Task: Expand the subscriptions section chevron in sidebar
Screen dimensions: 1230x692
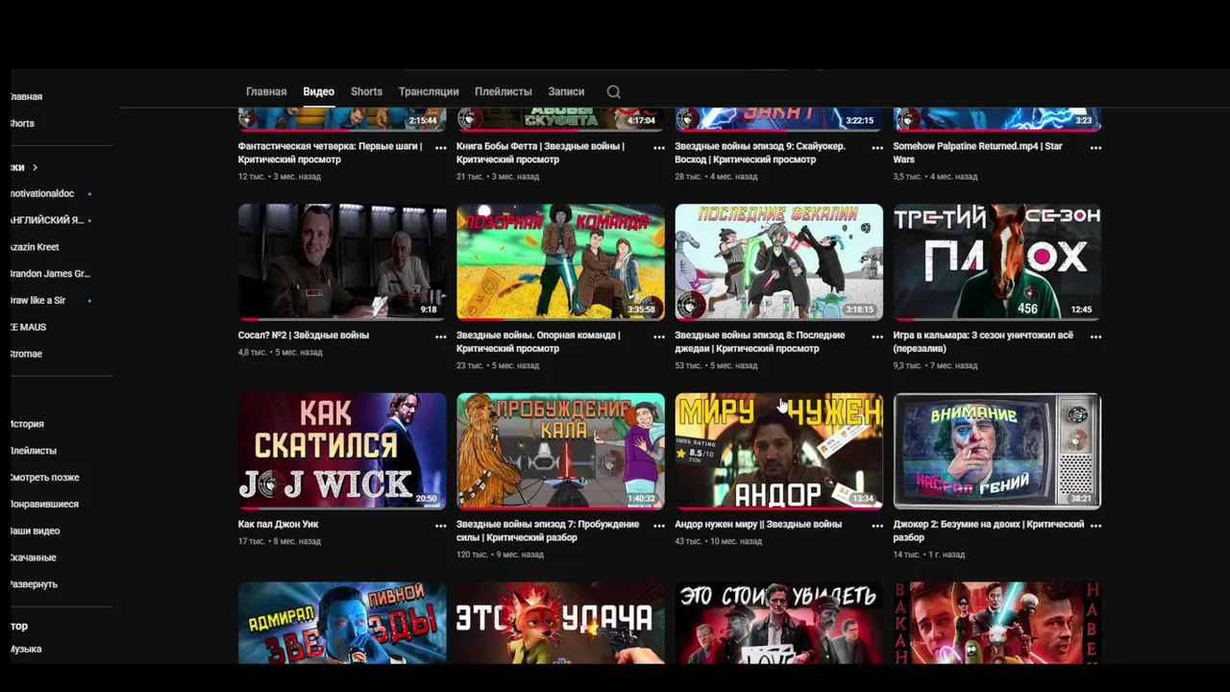Action: (x=35, y=167)
